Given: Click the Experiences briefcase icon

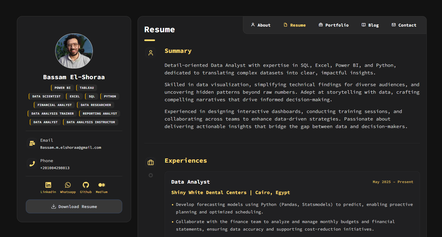Looking at the screenshot, I should pyautogui.click(x=151, y=162).
